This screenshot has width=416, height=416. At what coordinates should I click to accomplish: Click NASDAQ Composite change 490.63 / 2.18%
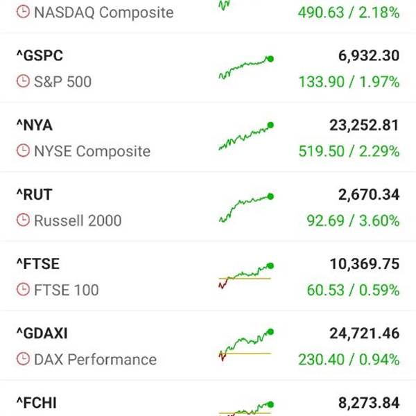point(349,12)
